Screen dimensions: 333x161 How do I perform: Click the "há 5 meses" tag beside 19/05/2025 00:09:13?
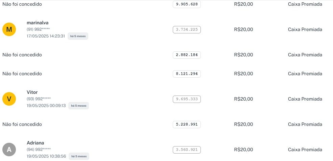pyautogui.click(x=78, y=106)
